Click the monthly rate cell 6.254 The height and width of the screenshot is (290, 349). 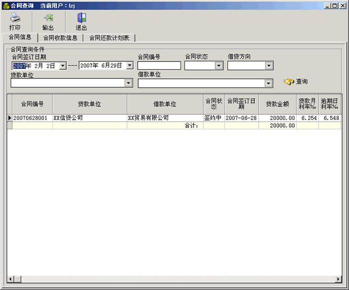click(x=308, y=118)
